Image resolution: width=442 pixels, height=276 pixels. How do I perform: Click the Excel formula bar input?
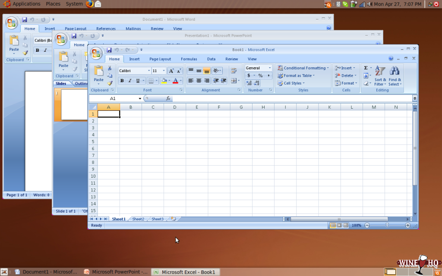click(x=292, y=98)
